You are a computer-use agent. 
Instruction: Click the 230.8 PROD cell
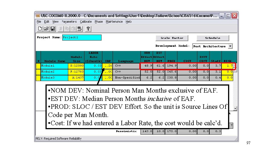pyautogui.click(x=171, y=78)
